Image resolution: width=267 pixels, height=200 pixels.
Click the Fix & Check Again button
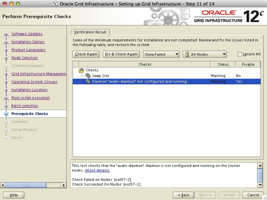121,54
